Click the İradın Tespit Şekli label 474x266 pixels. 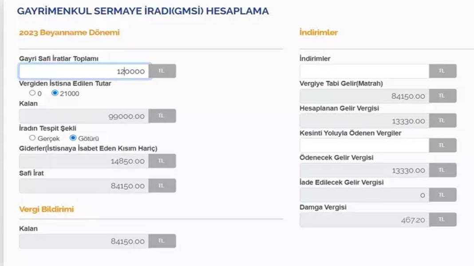tap(47, 128)
